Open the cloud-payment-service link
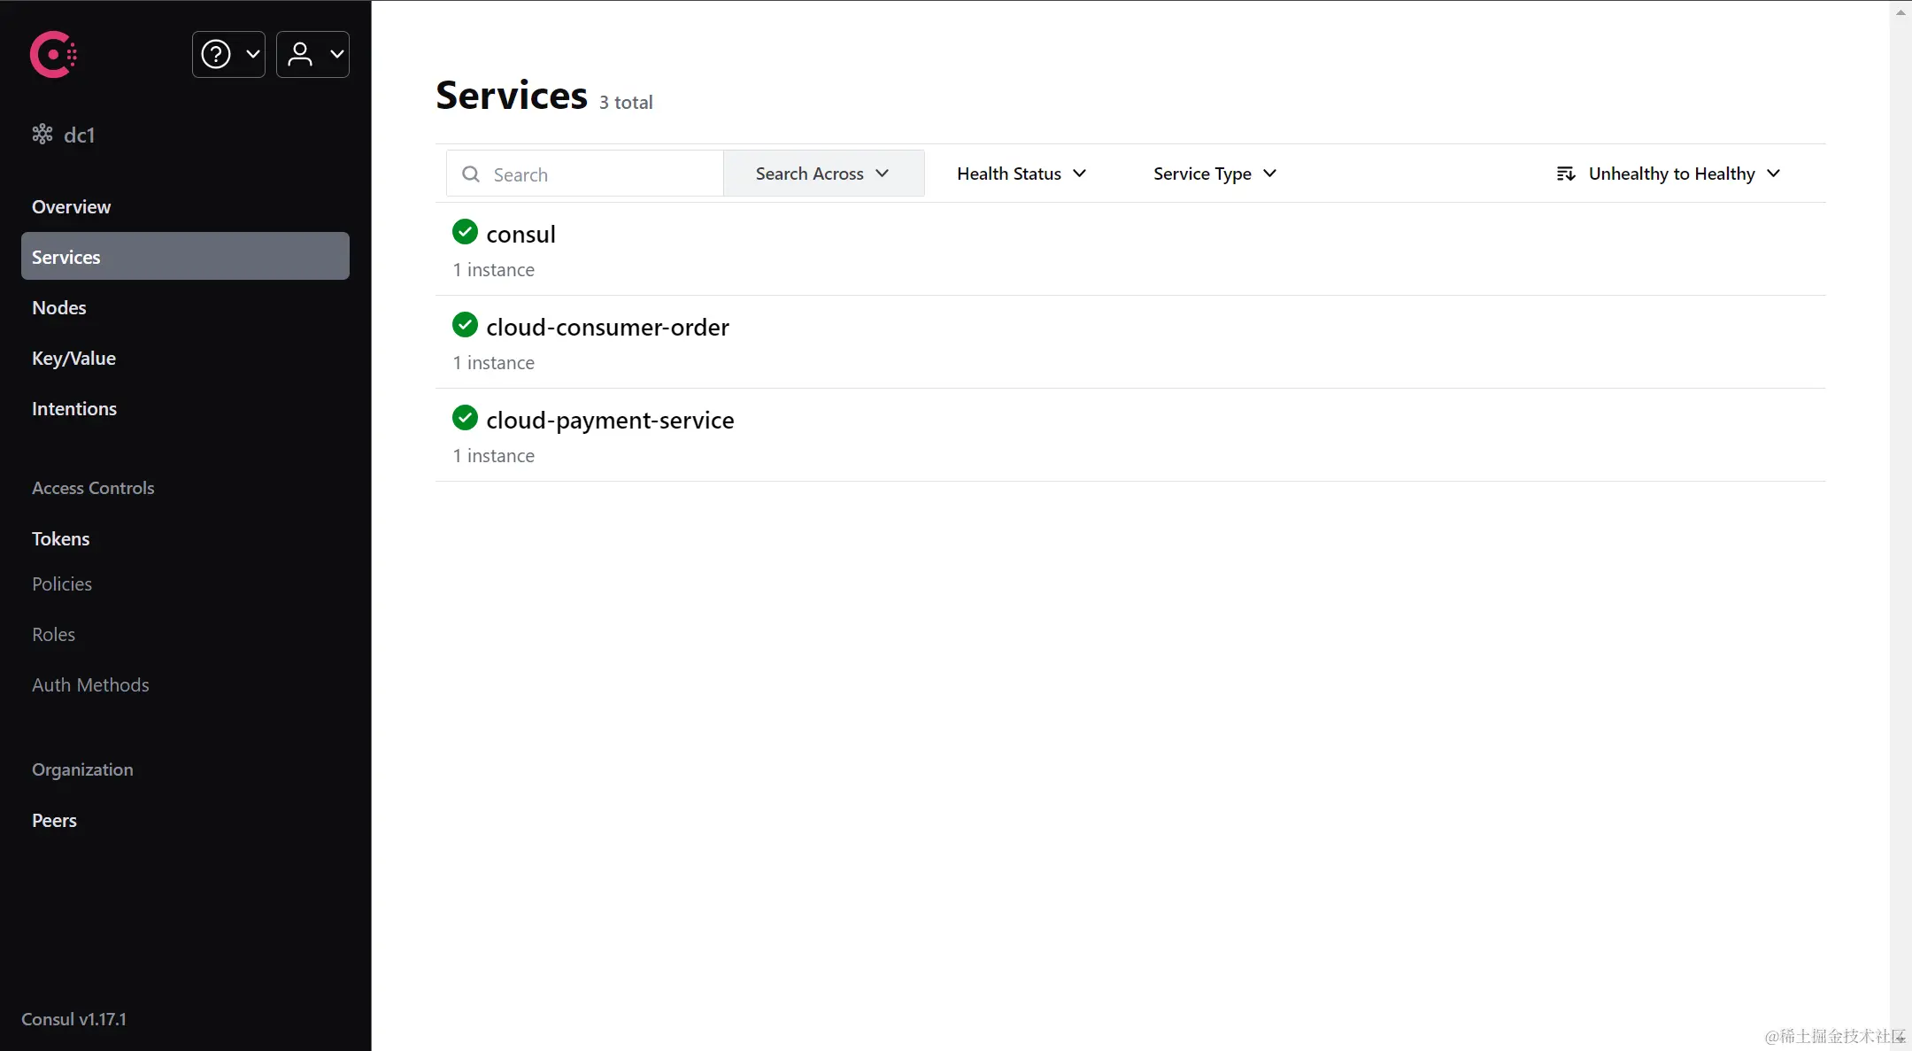1912x1051 pixels. click(x=610, y=420)
